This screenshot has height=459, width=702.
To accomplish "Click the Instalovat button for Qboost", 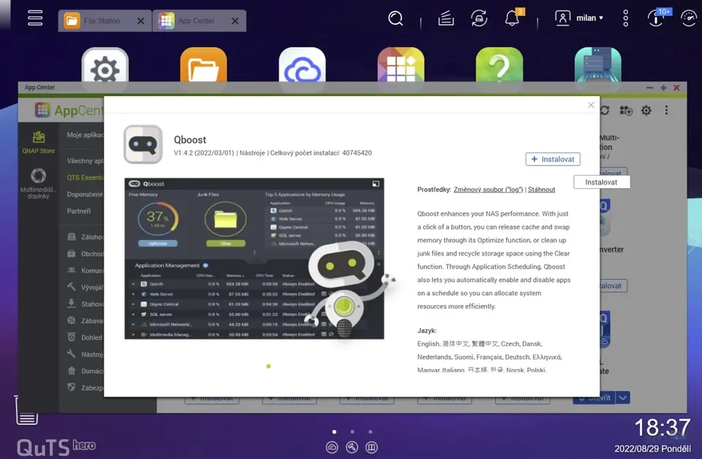I will [553, 159].
